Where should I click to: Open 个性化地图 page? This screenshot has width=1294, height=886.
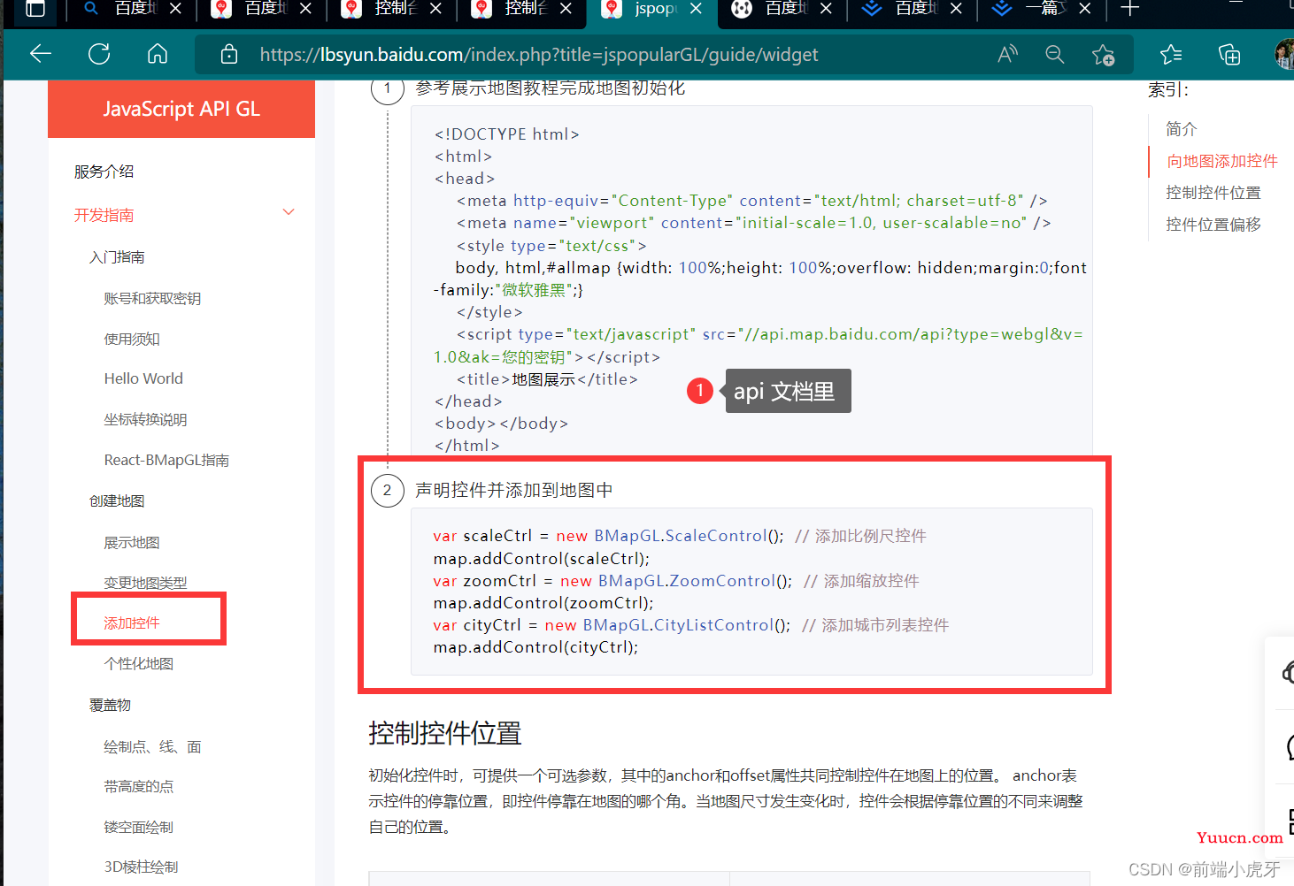(139, 664)
